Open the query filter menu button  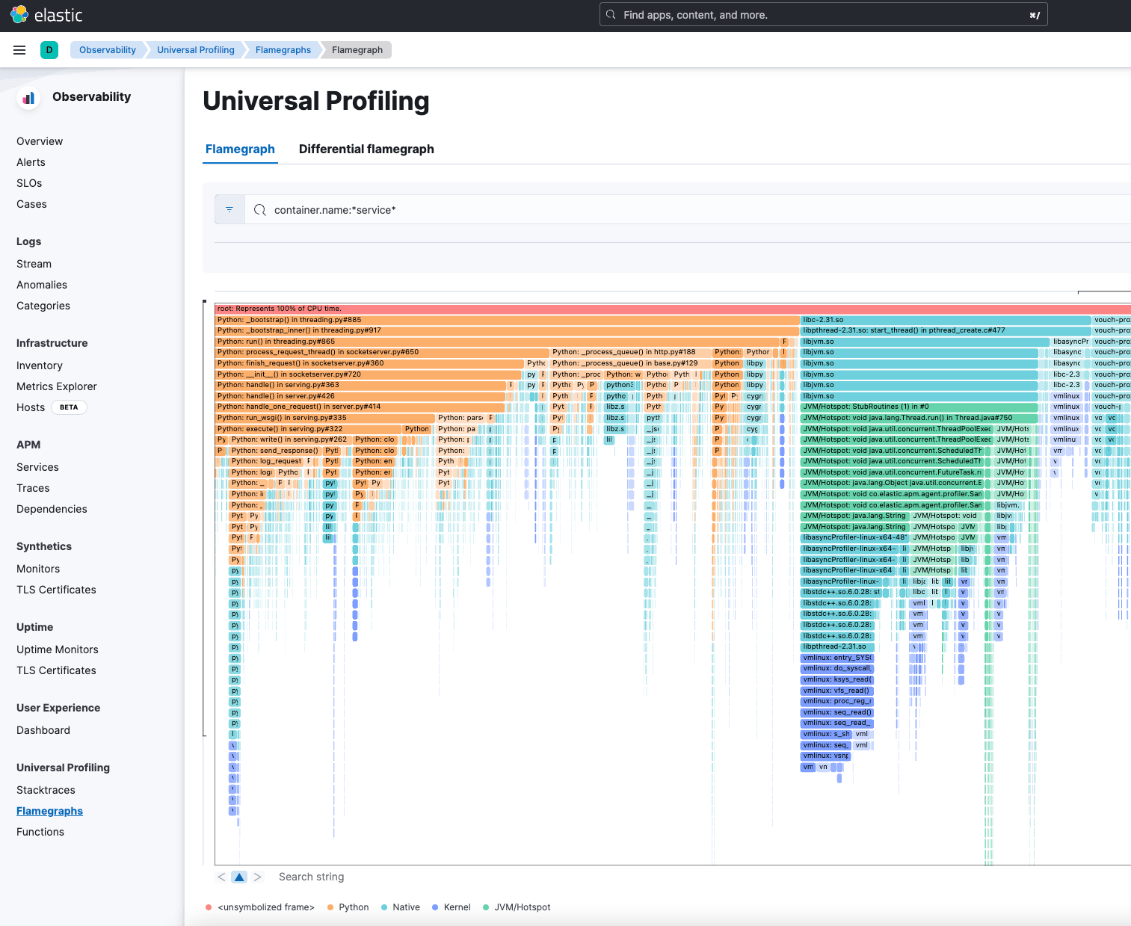tap(229, 210)
